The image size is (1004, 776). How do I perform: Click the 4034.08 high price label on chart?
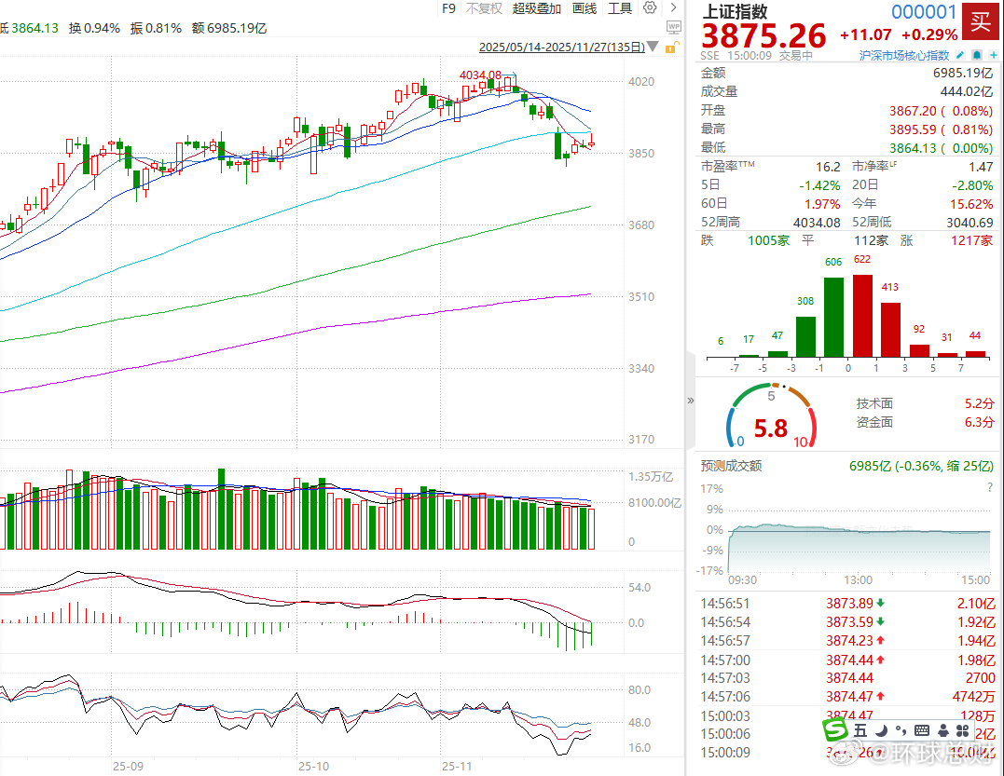[x=480, y=75]
